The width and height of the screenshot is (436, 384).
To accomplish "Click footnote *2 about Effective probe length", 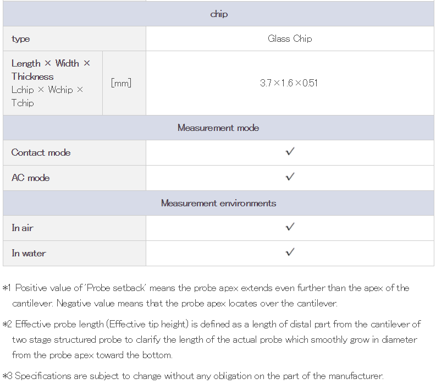I will 211,339.
